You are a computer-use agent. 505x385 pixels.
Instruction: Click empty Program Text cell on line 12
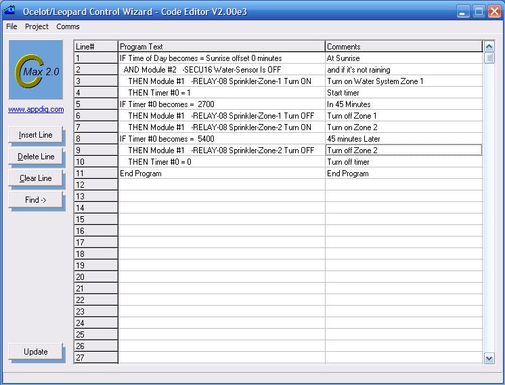click(221, 185)
